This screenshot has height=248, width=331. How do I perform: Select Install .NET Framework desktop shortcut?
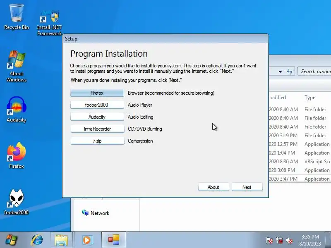click(49, 23)
